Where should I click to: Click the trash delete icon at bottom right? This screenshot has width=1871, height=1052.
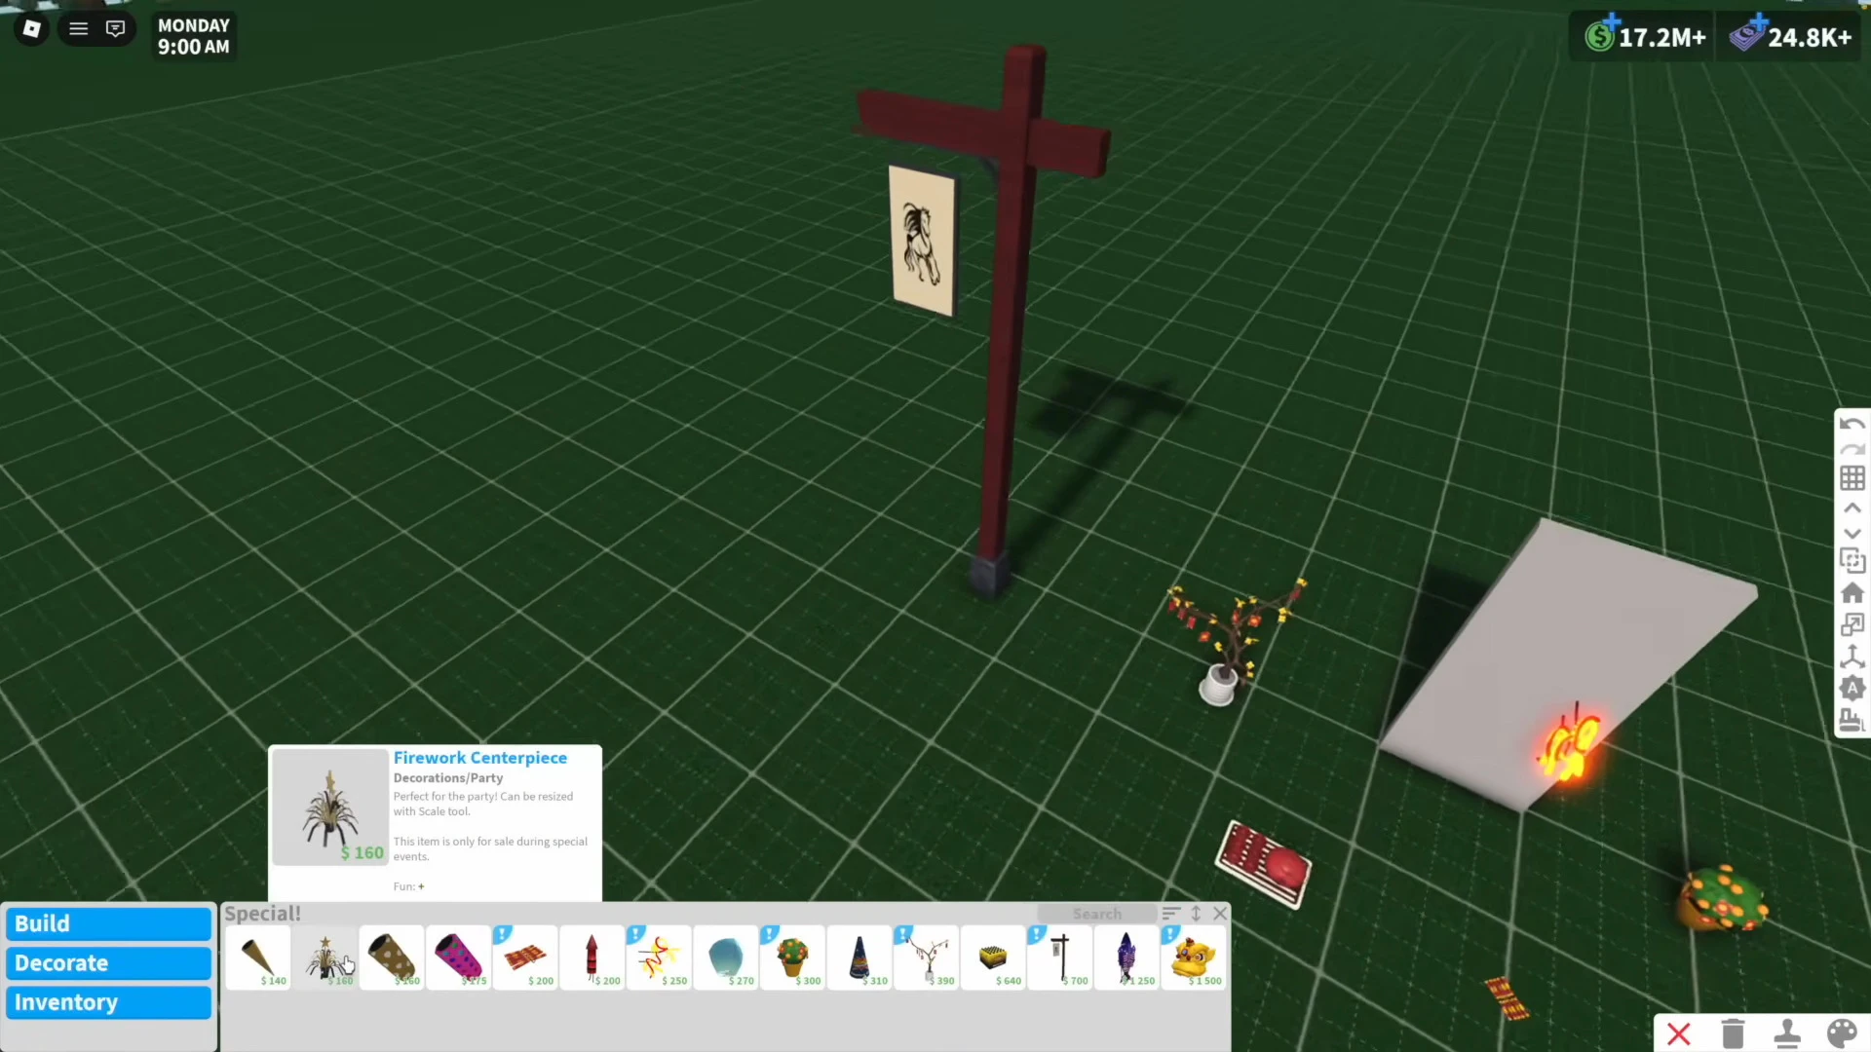[1734, 1033]
